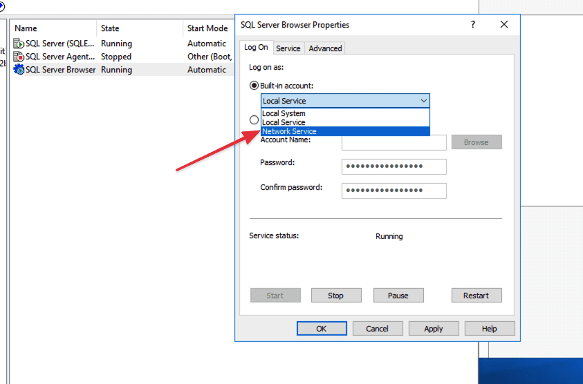Choose Local Service in the open dropdown list

point(345,122)
